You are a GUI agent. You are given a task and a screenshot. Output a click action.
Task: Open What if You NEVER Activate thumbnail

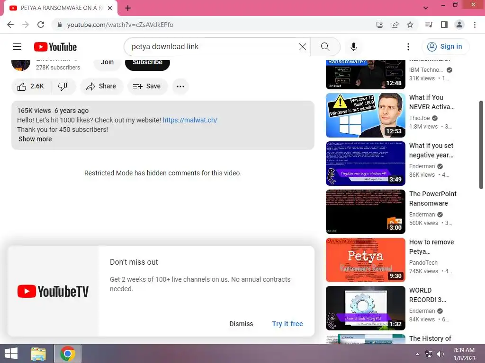(366, 115)
